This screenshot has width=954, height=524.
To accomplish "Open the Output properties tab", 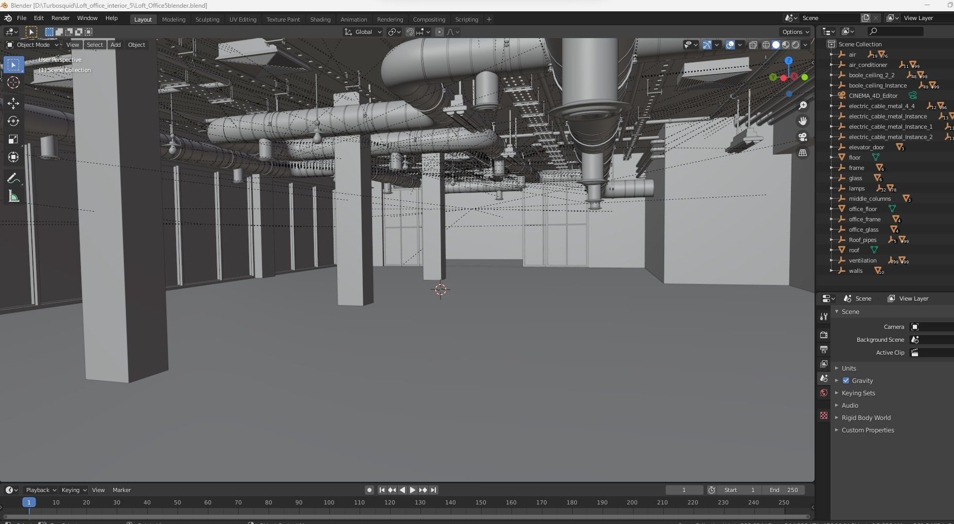I will (824, 350).
